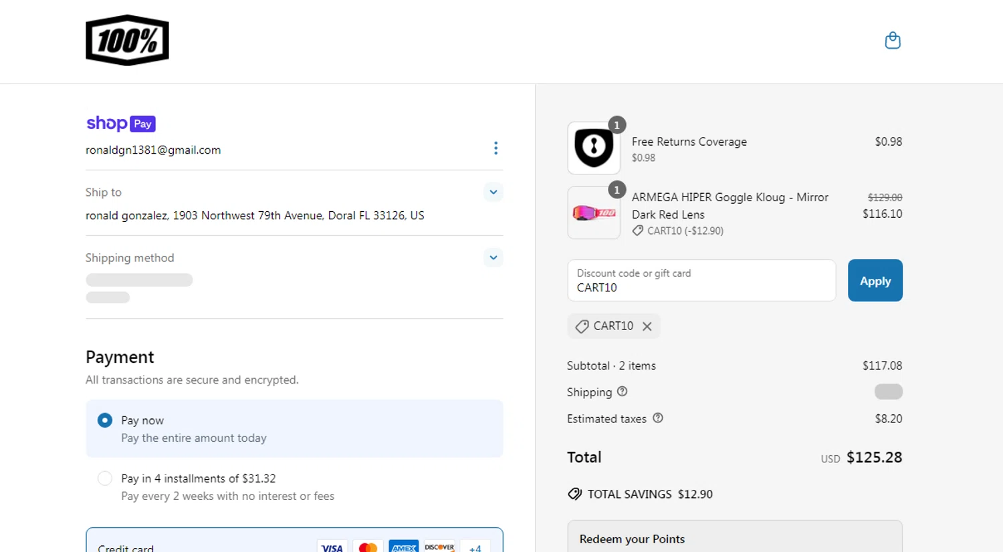The image size is (1003, 552).
Task: Apply the discount code
Action: (875, 281)
